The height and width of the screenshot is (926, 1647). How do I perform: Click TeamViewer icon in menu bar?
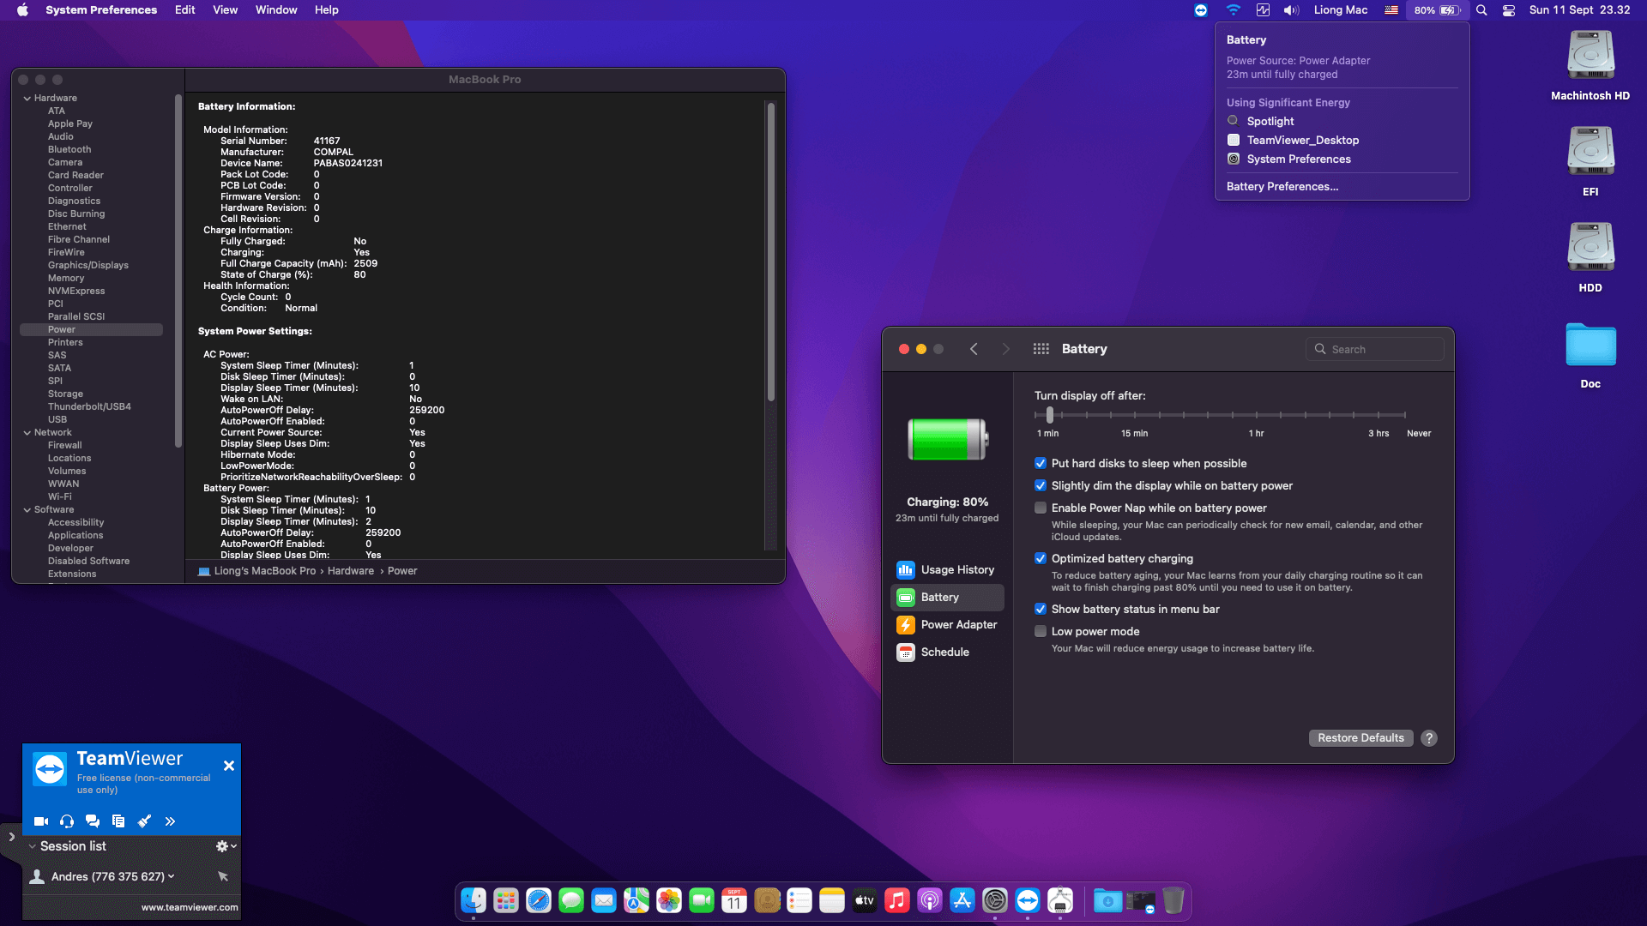click(1200, 9)
